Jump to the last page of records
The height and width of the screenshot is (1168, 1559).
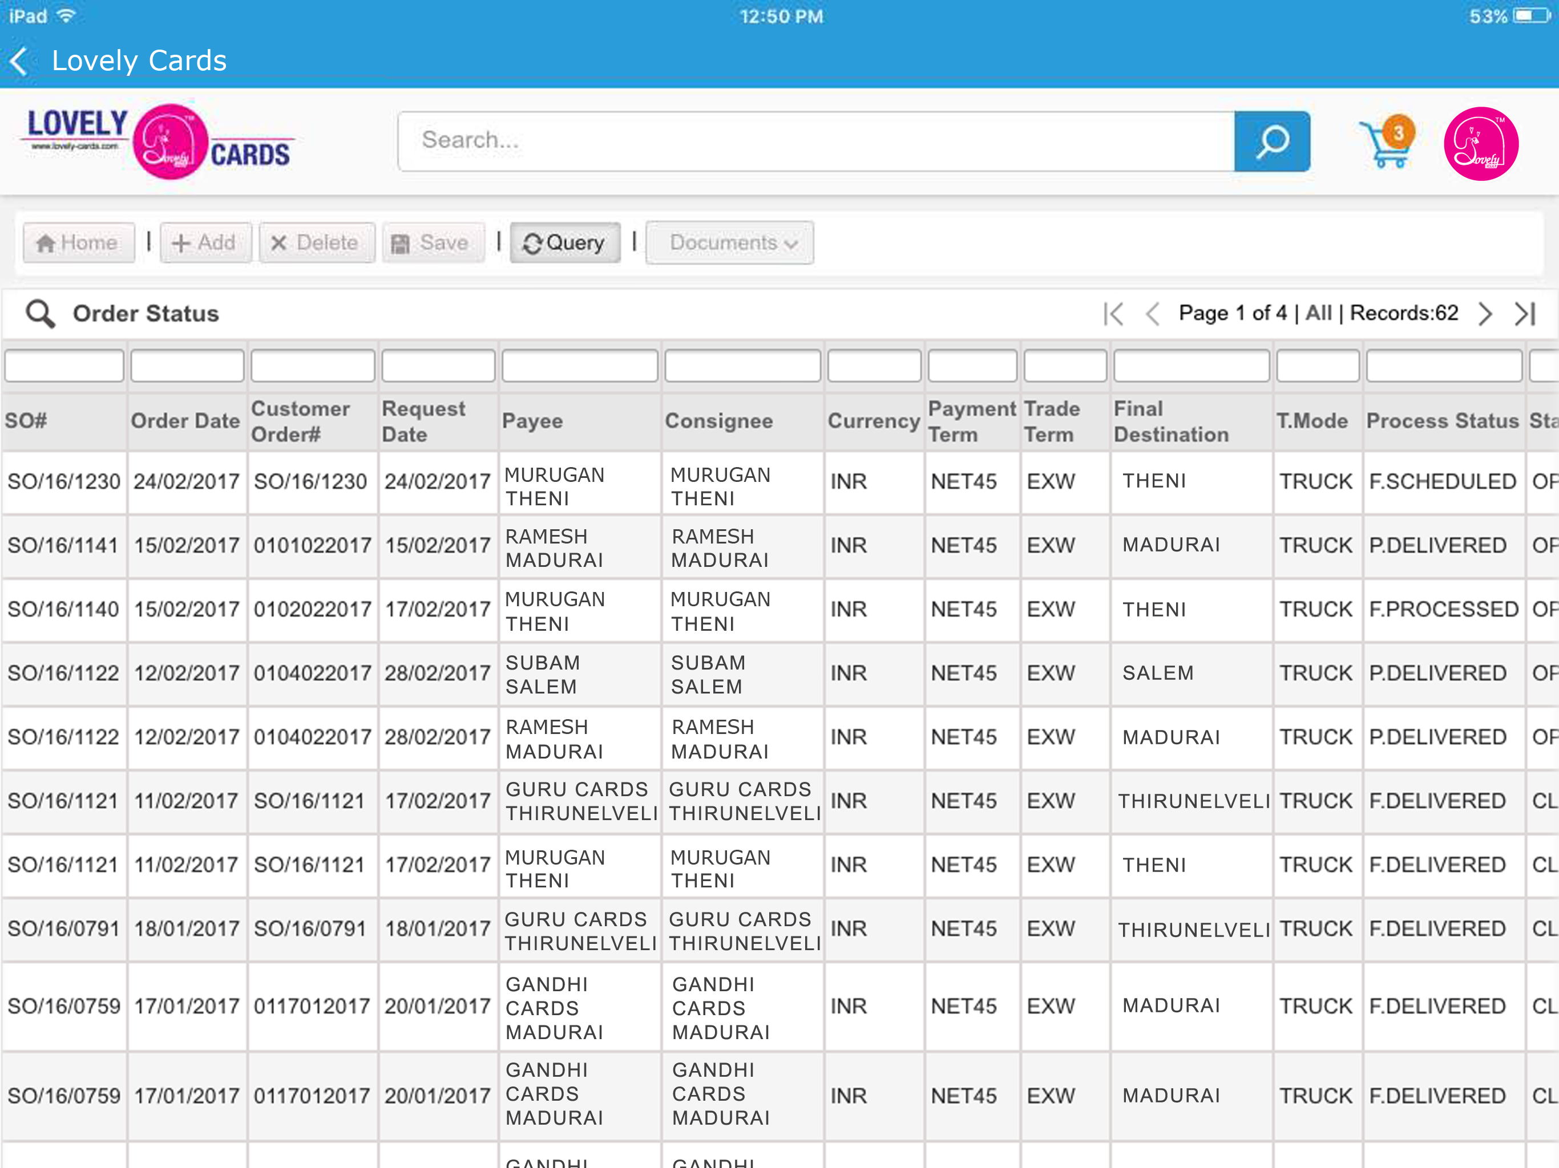click(1524, 314)
